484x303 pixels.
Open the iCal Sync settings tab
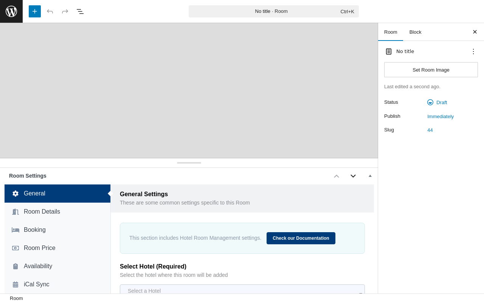pos(57,284)
